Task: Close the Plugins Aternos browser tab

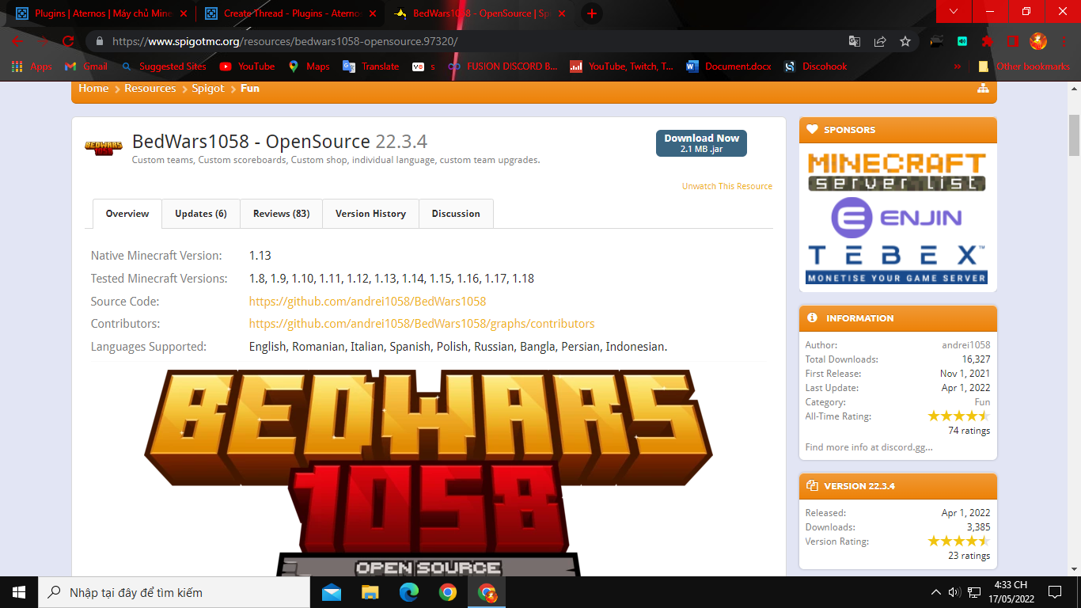Action: pos(184,13)
